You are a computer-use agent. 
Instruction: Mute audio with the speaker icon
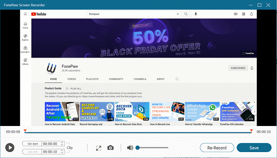(130, 148)
